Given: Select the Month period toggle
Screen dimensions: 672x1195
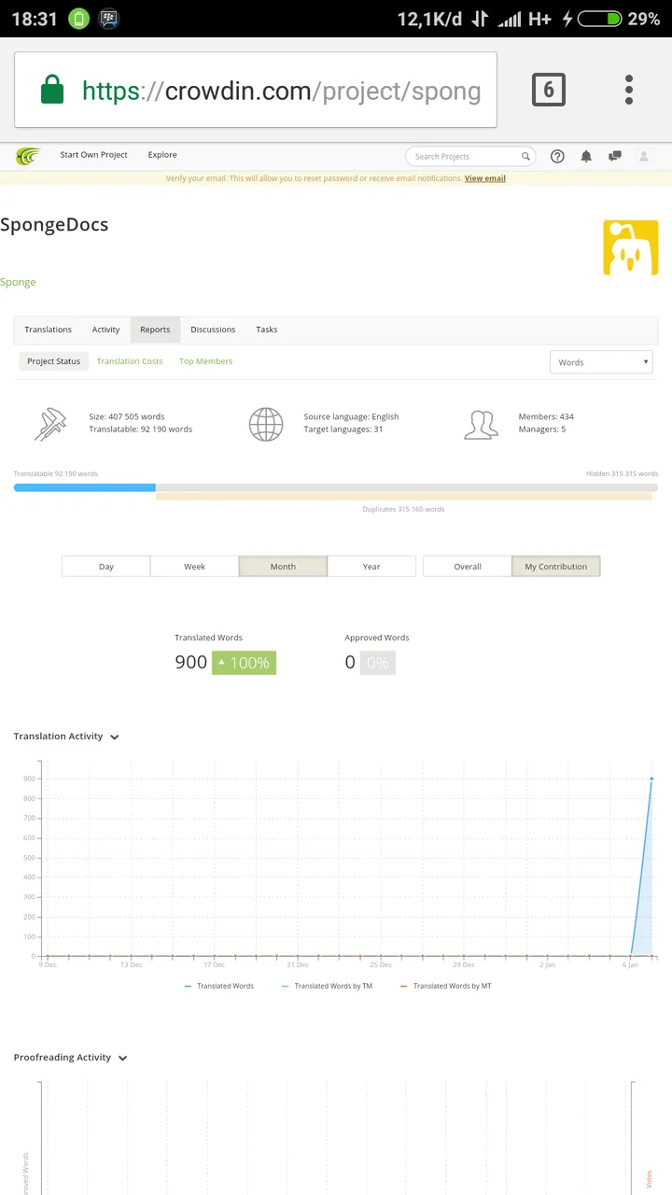Looking at the screenshot, I should 283,567.
